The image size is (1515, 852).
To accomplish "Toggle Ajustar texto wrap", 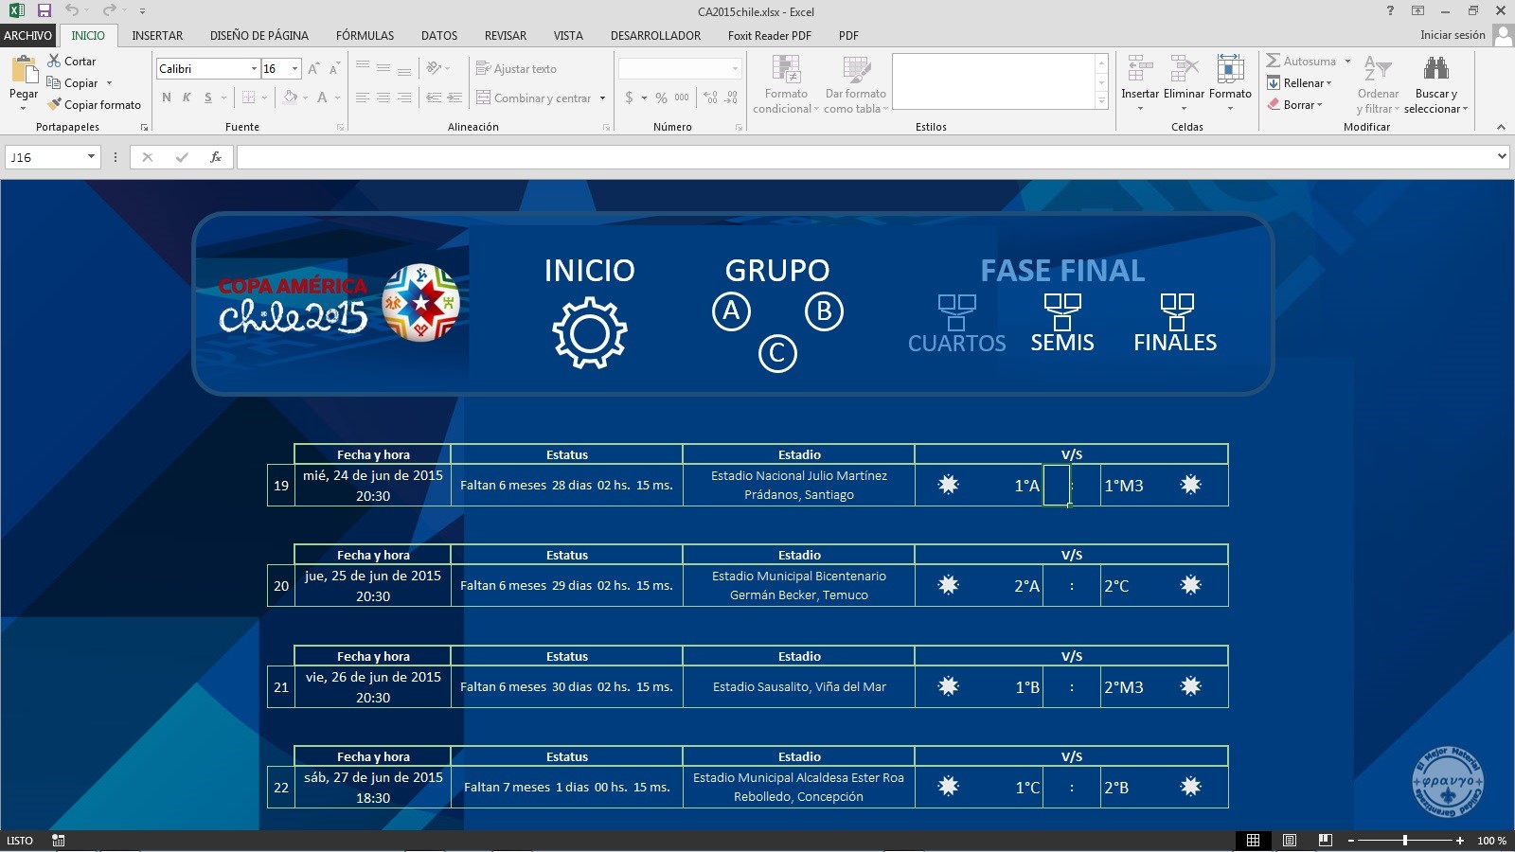I will (x=516, y=68).
